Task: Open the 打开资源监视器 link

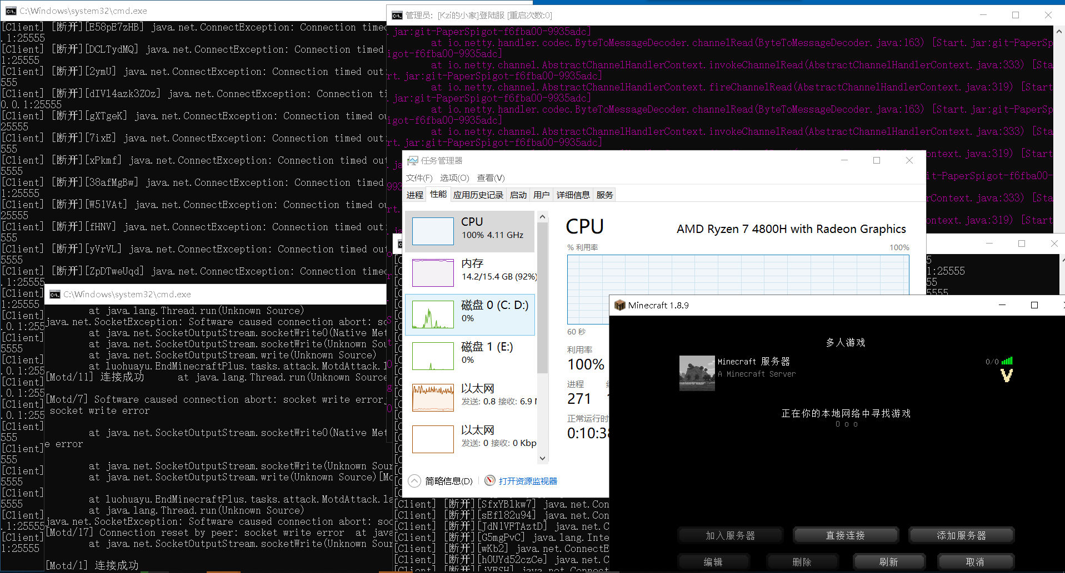Action: 528,481
